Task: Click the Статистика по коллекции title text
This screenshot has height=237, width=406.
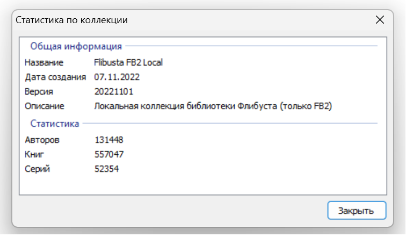Action: point(71,20)
